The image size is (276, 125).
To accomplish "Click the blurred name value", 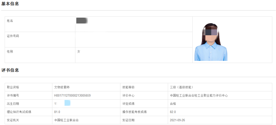I will coord(82,21).
